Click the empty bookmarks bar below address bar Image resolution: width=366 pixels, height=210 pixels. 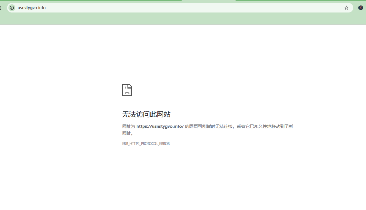[x=179, y=19]
